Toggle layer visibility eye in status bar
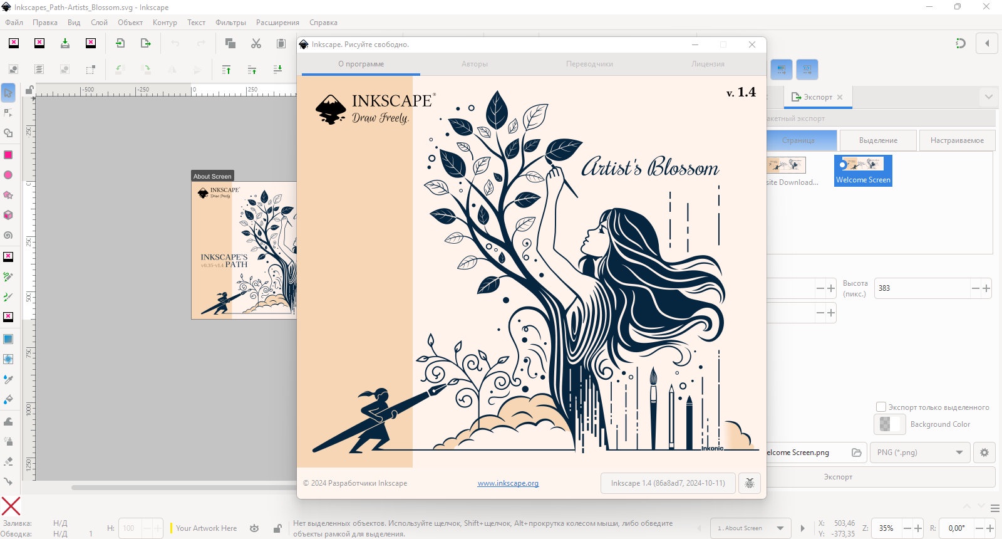 pyautogui.click(x=254, y=528)
